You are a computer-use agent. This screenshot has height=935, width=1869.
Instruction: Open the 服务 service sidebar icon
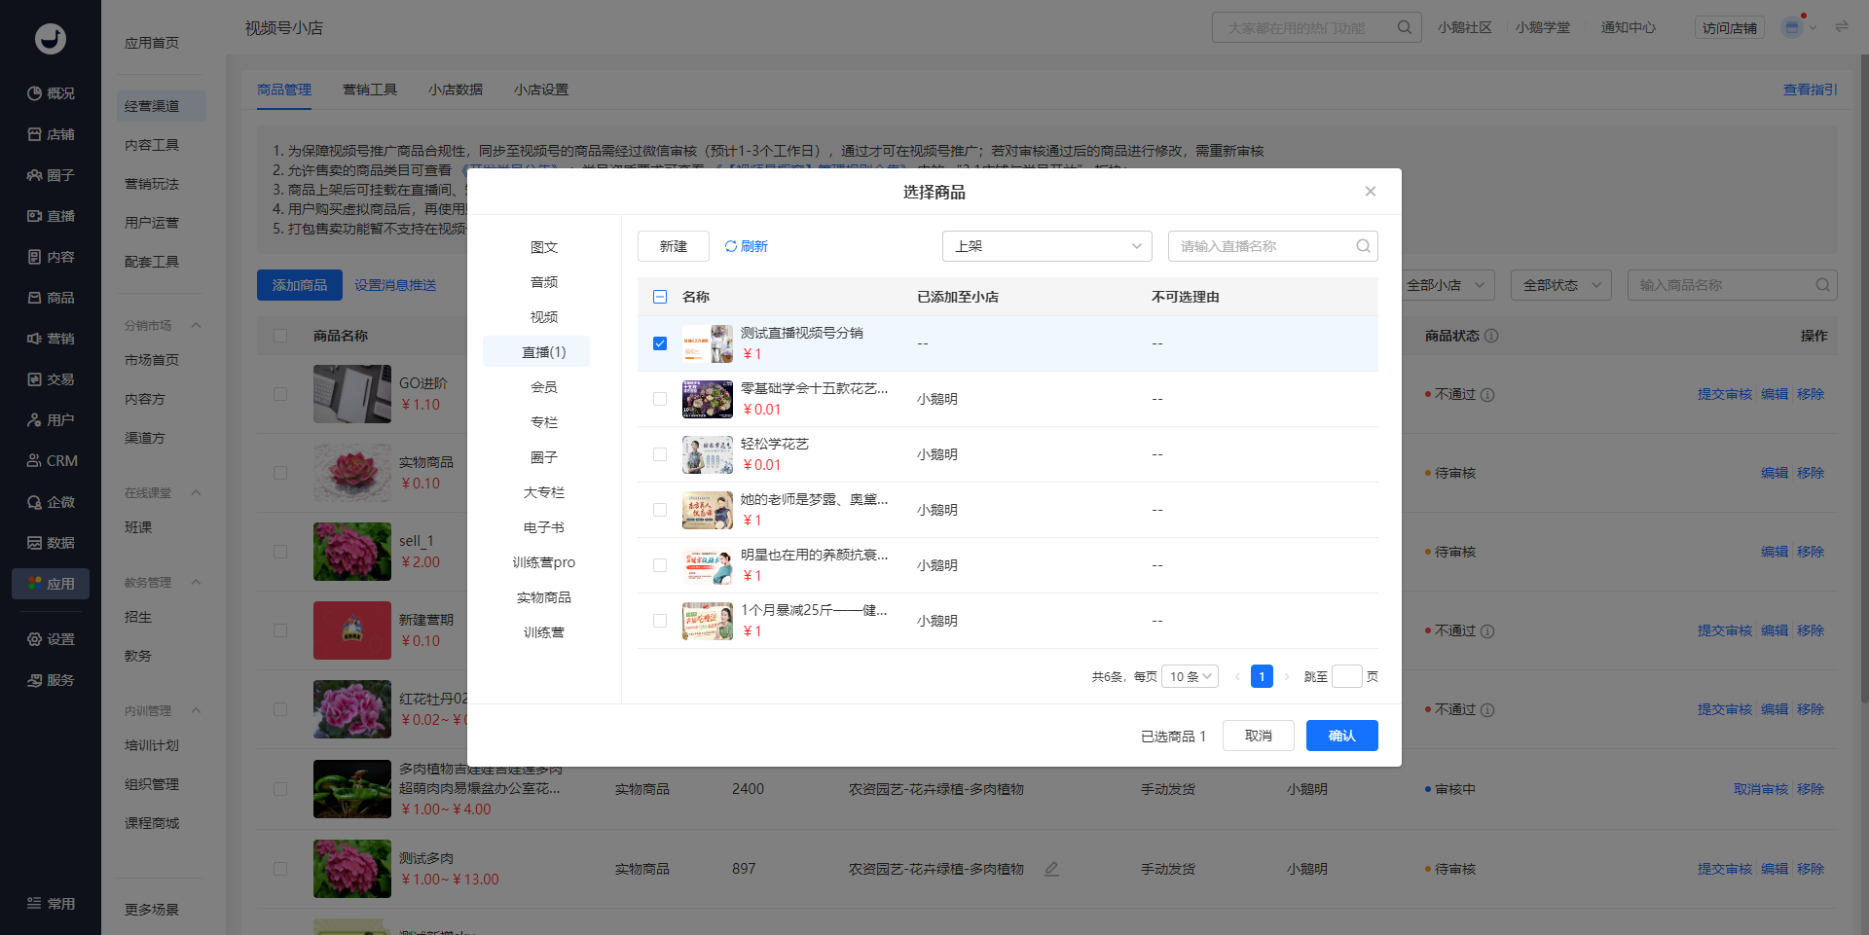tap(34, 680)
